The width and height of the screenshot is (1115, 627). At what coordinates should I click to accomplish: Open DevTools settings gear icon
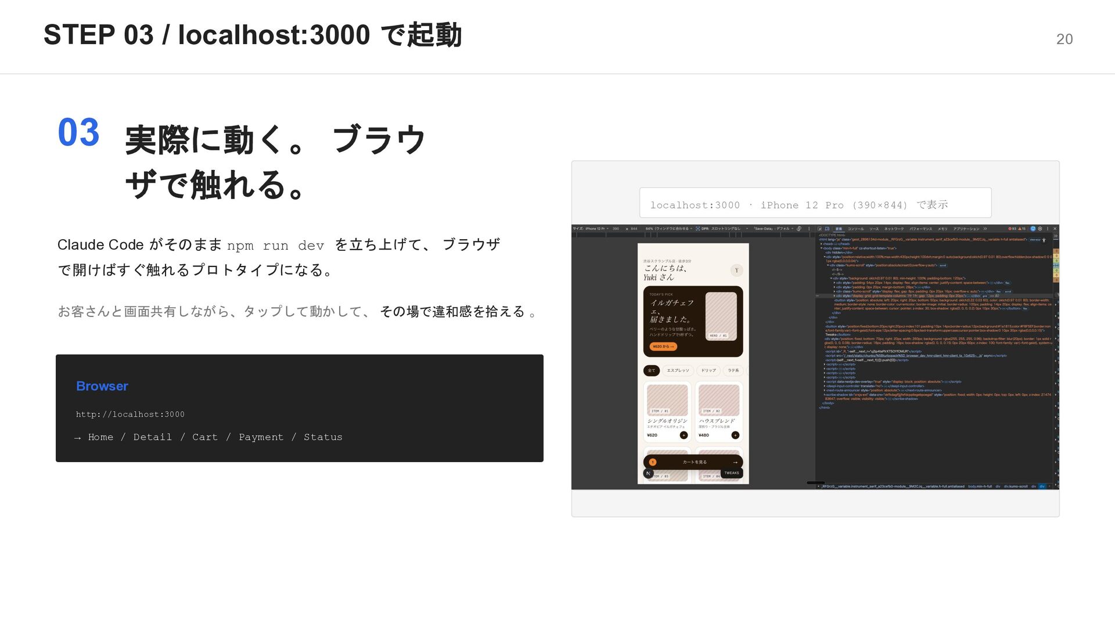tap(1040, 229)
